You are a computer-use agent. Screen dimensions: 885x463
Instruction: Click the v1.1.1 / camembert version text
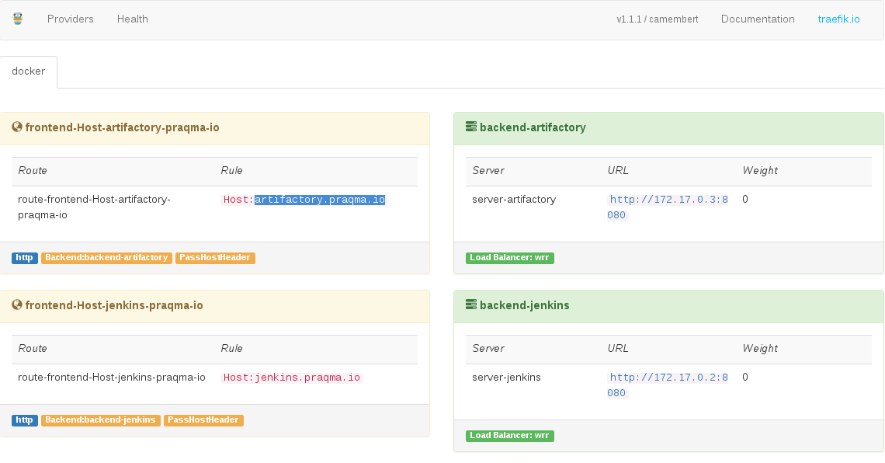[x=657, y=19]
